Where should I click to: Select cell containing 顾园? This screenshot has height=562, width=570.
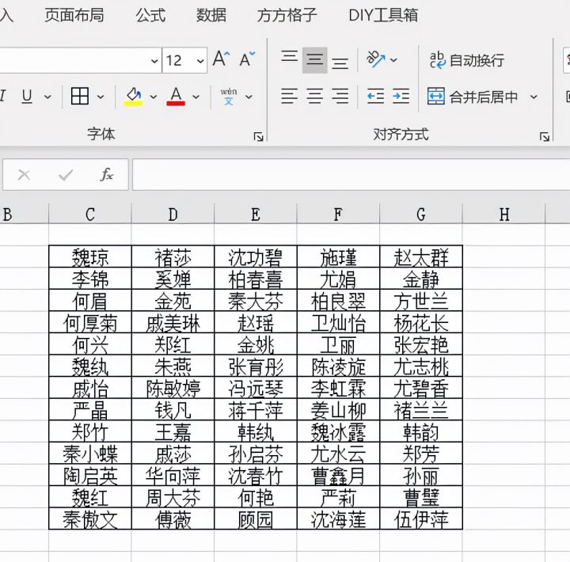tap(256, 518)
